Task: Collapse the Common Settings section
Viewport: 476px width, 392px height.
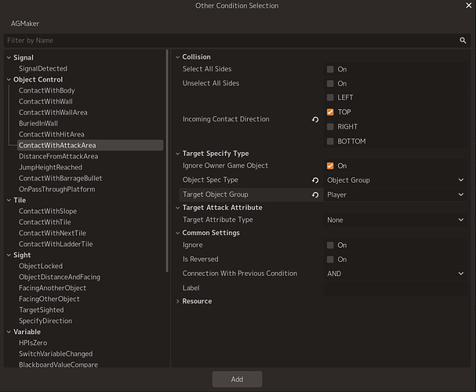Action: [177, 233]
